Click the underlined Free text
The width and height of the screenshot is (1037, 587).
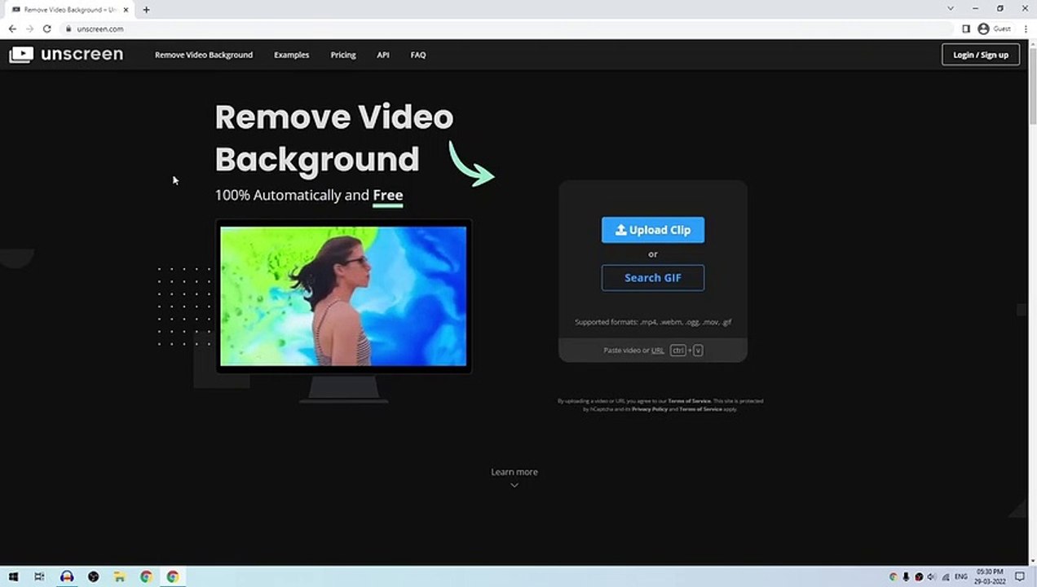pyautogui.click(x=388, y=196)
